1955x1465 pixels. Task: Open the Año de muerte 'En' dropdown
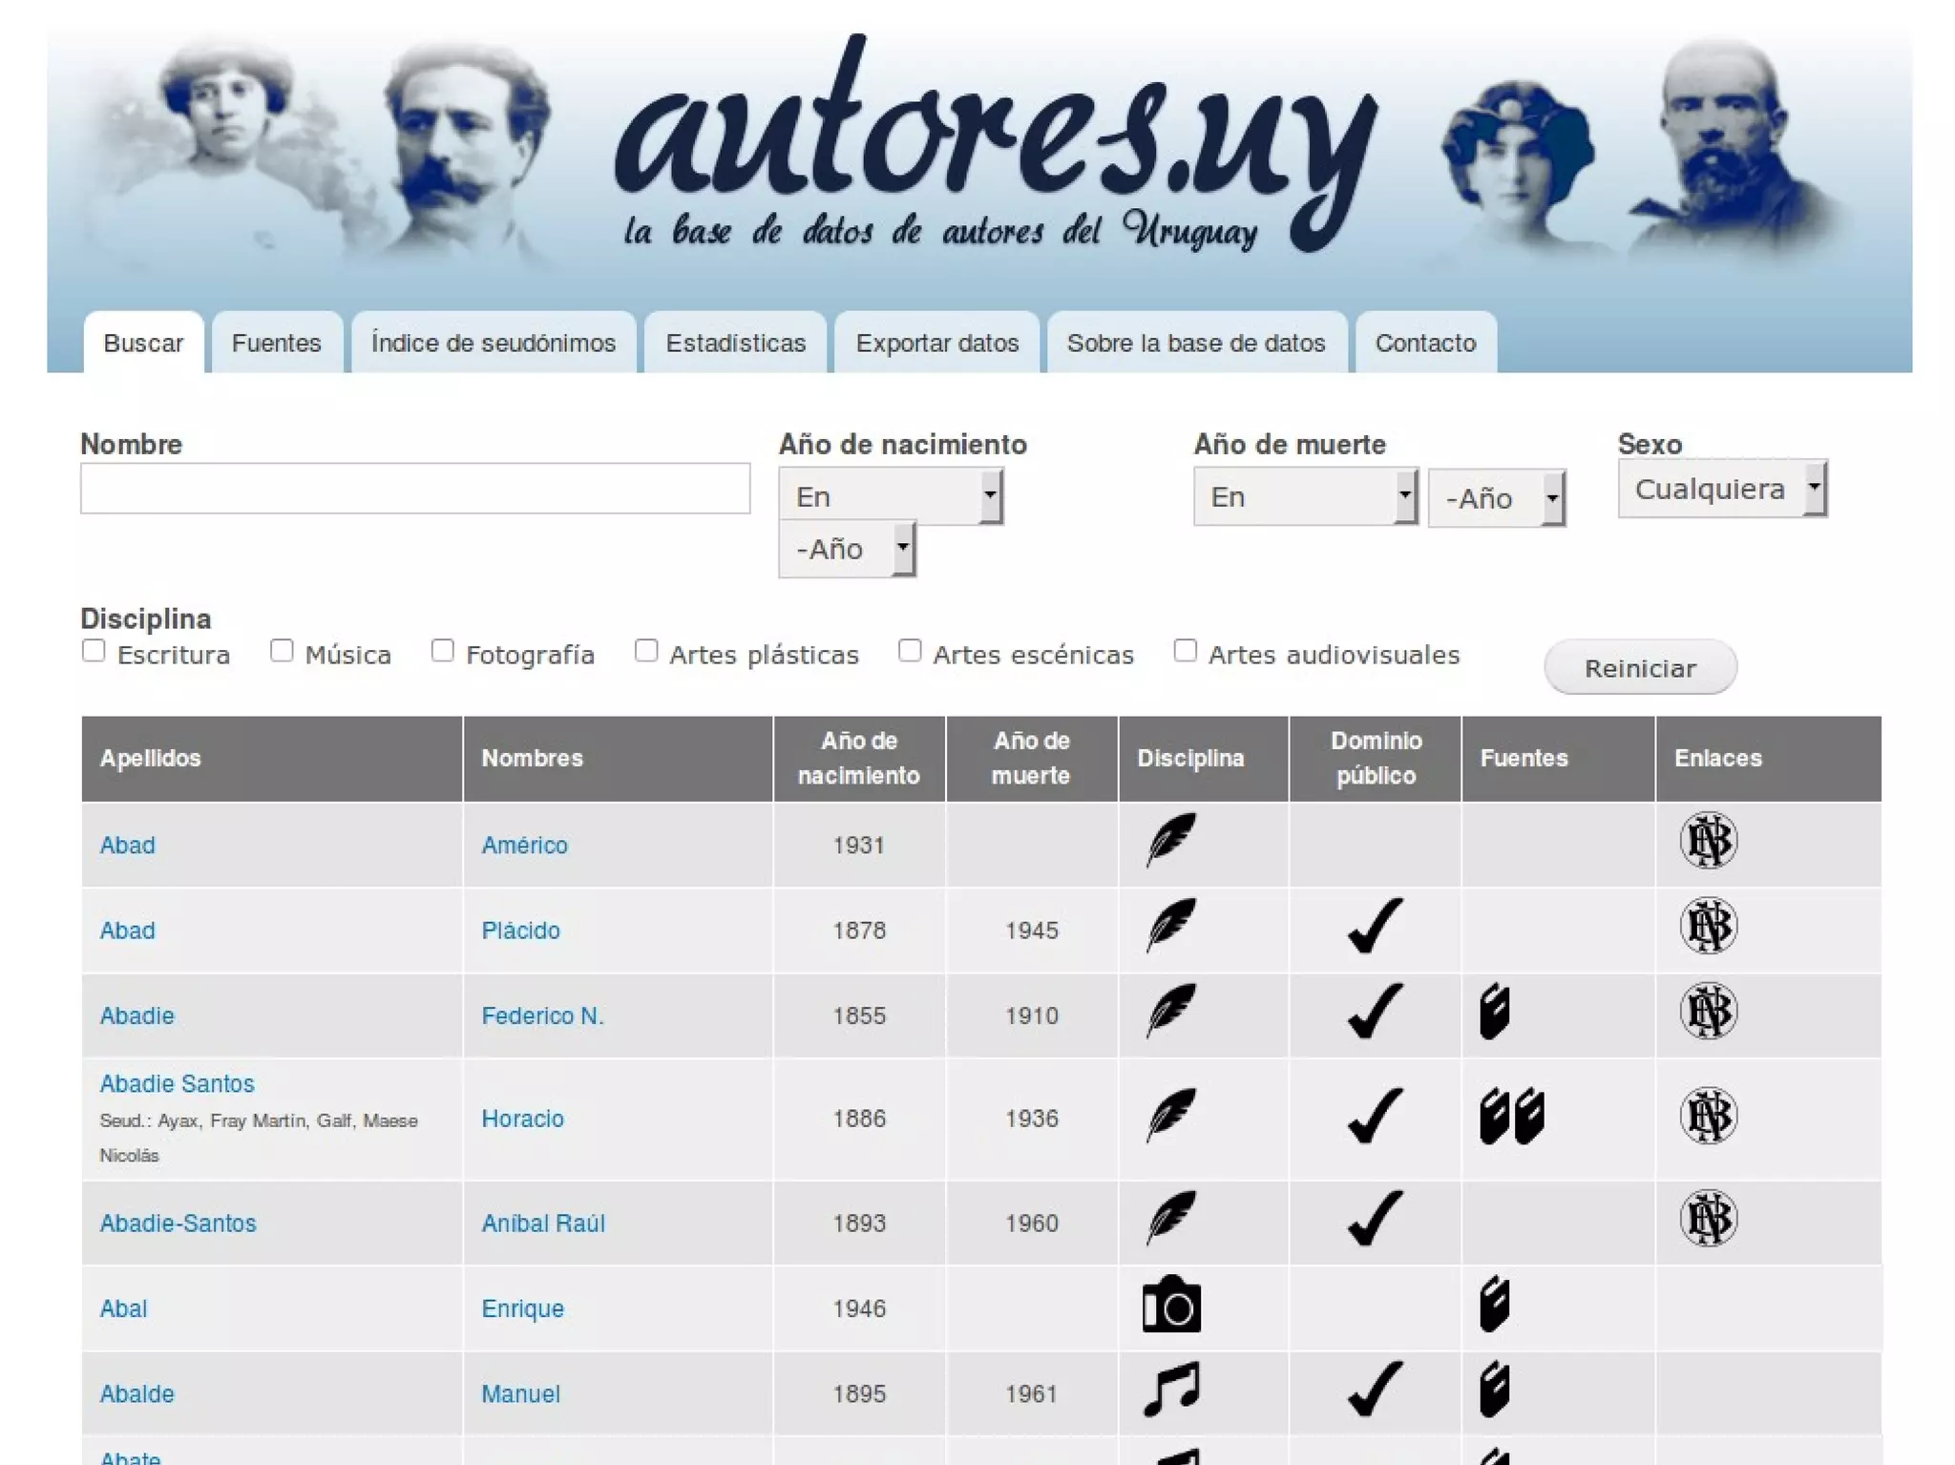pyautogui.click(x=1304, y=497)
